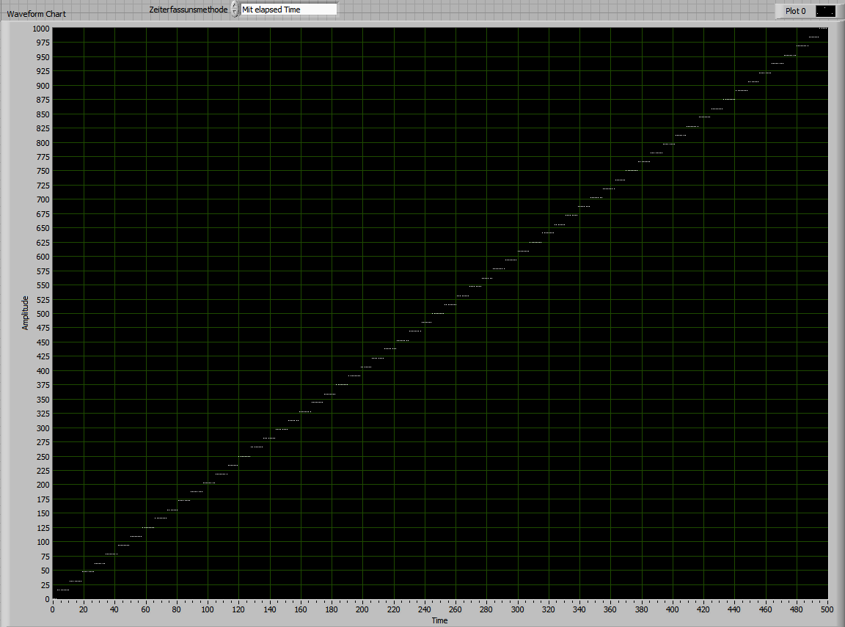Image resolution: width=845 pixels, height=627 pixels.
Task: Click Amplitude axis value 50
Action: pos(45,571)
